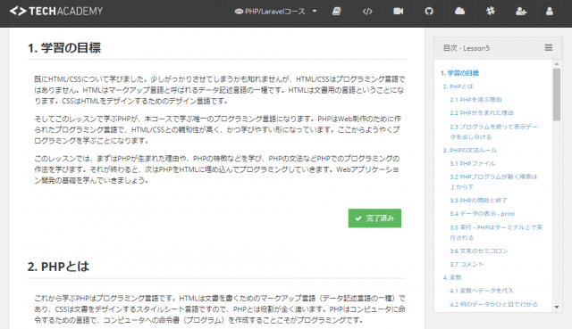
Task: Click the 目次 - Lesson5 panel title
Action: (467, 48)
